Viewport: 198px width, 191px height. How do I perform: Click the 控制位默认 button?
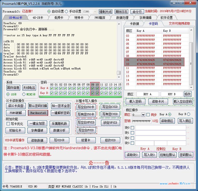168,155
